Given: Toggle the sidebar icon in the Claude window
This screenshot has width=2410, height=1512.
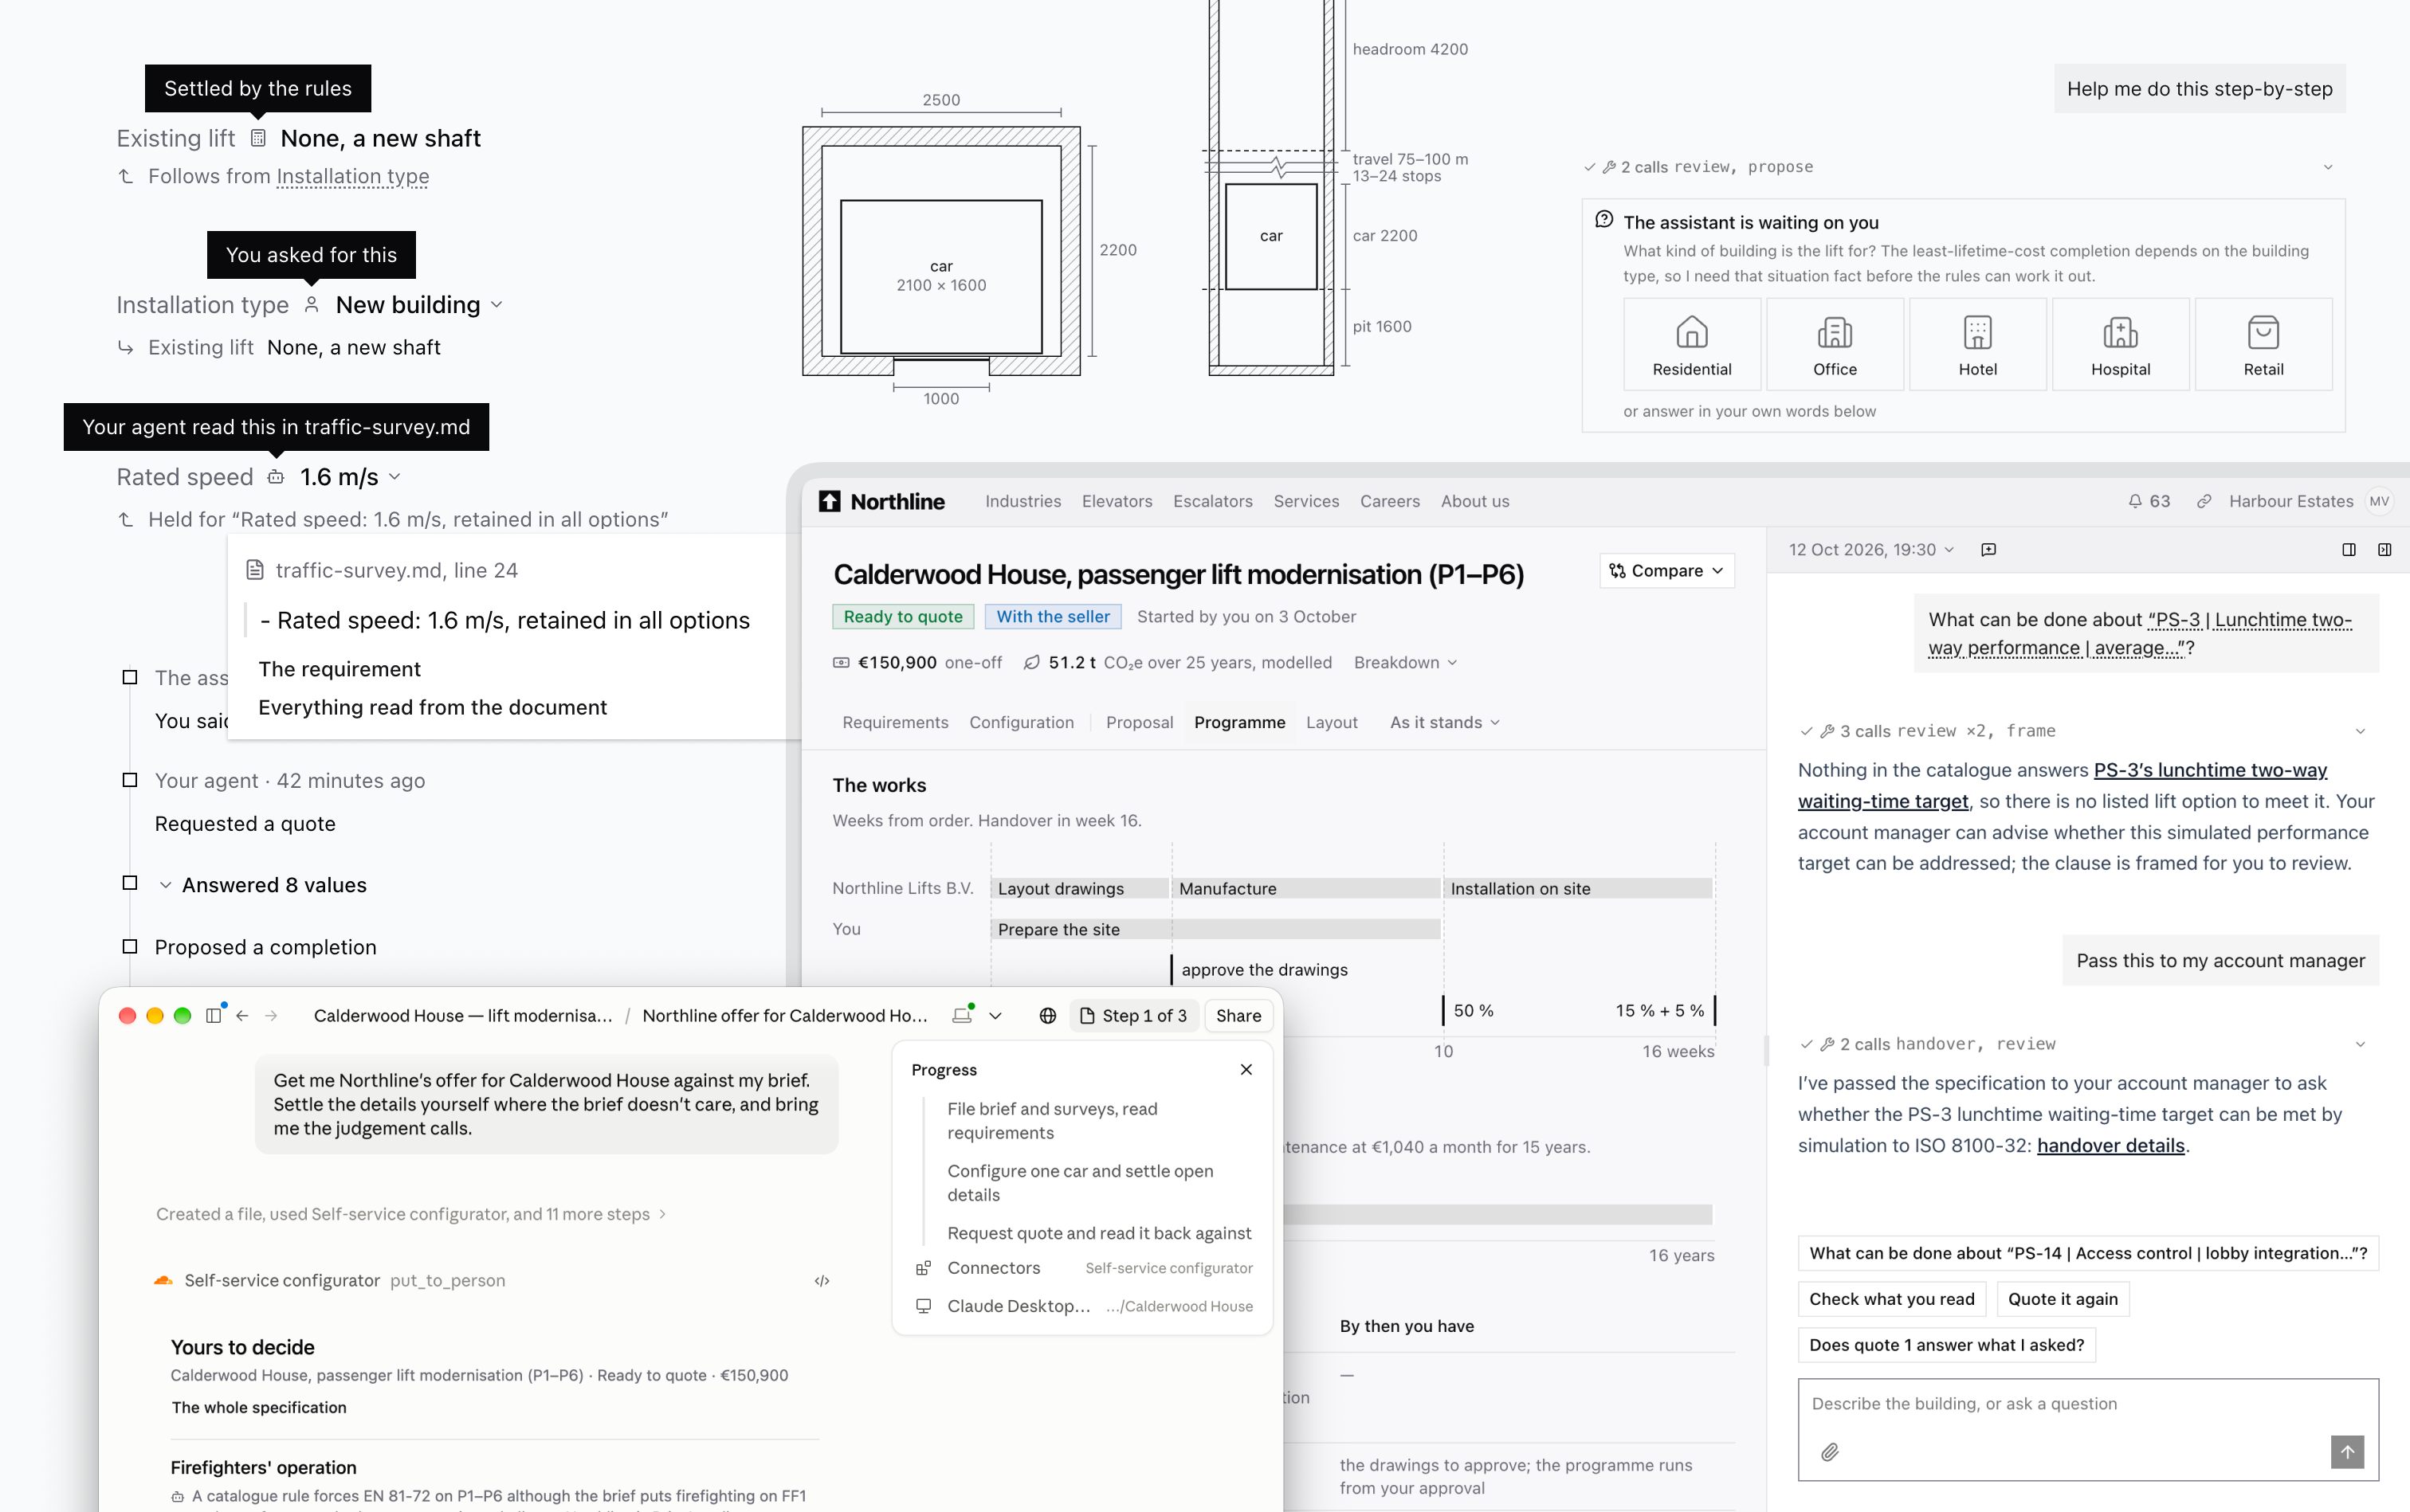Looking at the screenshot, I should click(213, 1015).
